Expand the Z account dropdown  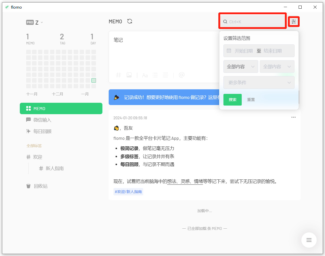pyautogui.click(x=39, y=22)
